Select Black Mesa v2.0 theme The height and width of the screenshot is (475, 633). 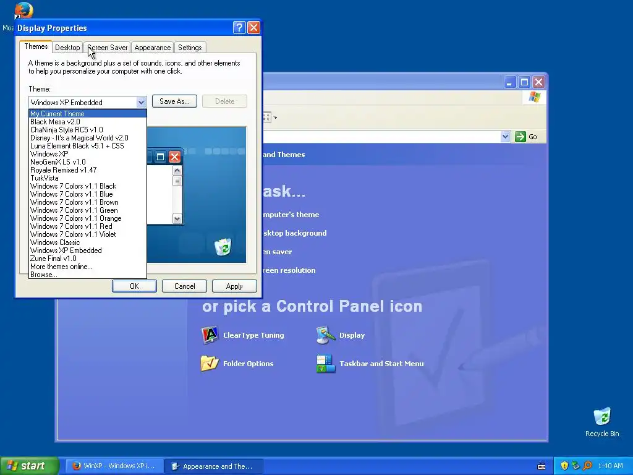coord(88,122)
